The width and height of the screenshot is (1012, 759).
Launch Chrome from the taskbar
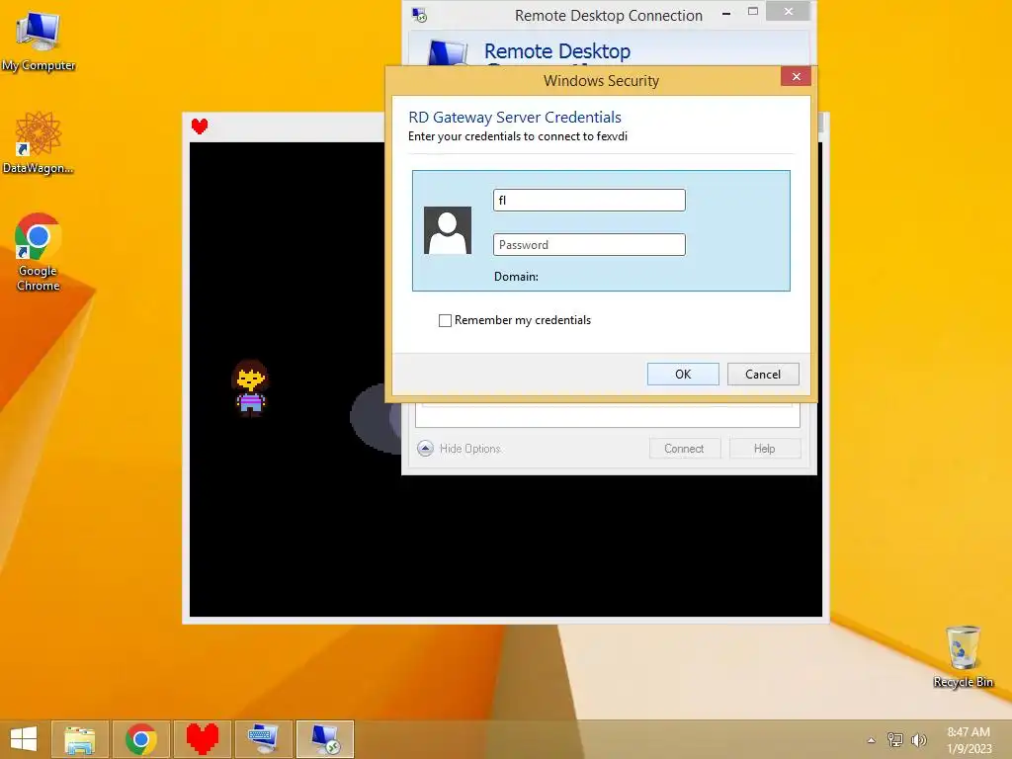140,739
